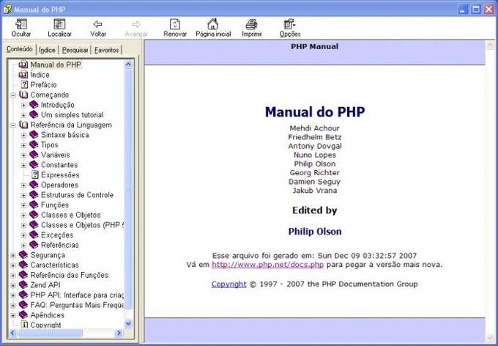Expand the PHP API tree node
Screen dimensions: 498x346
click(13, 295)
